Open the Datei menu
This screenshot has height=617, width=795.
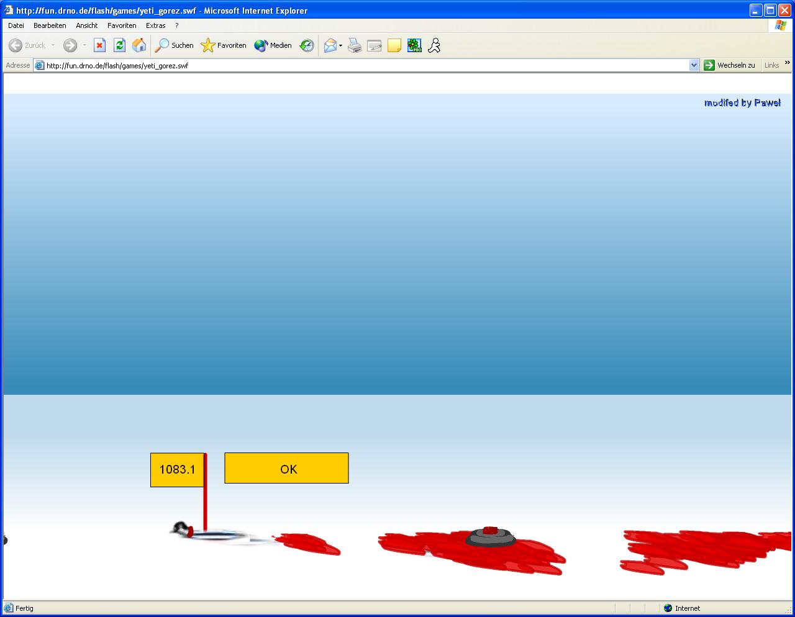[x=16, y=25]
